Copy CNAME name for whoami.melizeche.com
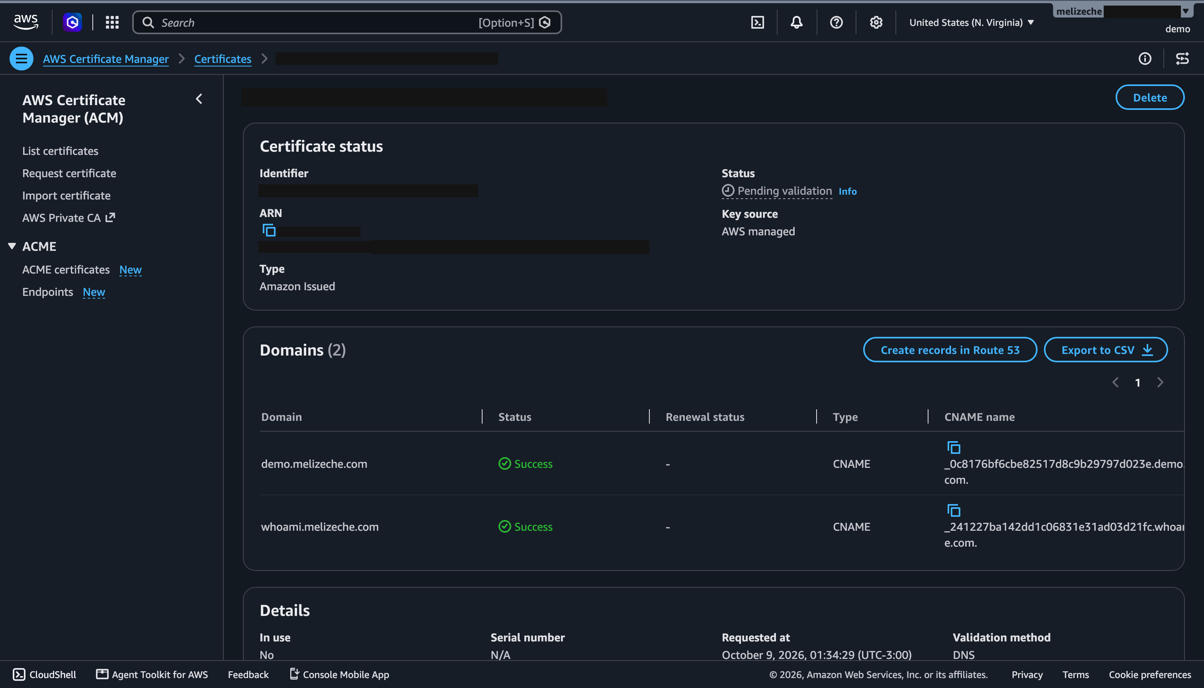 click(954, 510)
